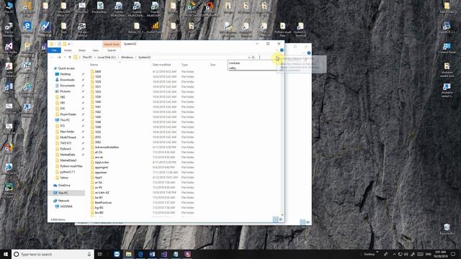Click Local Disk (C:) breadcrumb
Screen dimensions: 461x259
coord(107,58)
